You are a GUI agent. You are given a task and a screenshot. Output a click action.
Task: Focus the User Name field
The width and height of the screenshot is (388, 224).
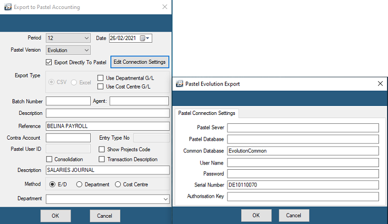click(303, 162)
